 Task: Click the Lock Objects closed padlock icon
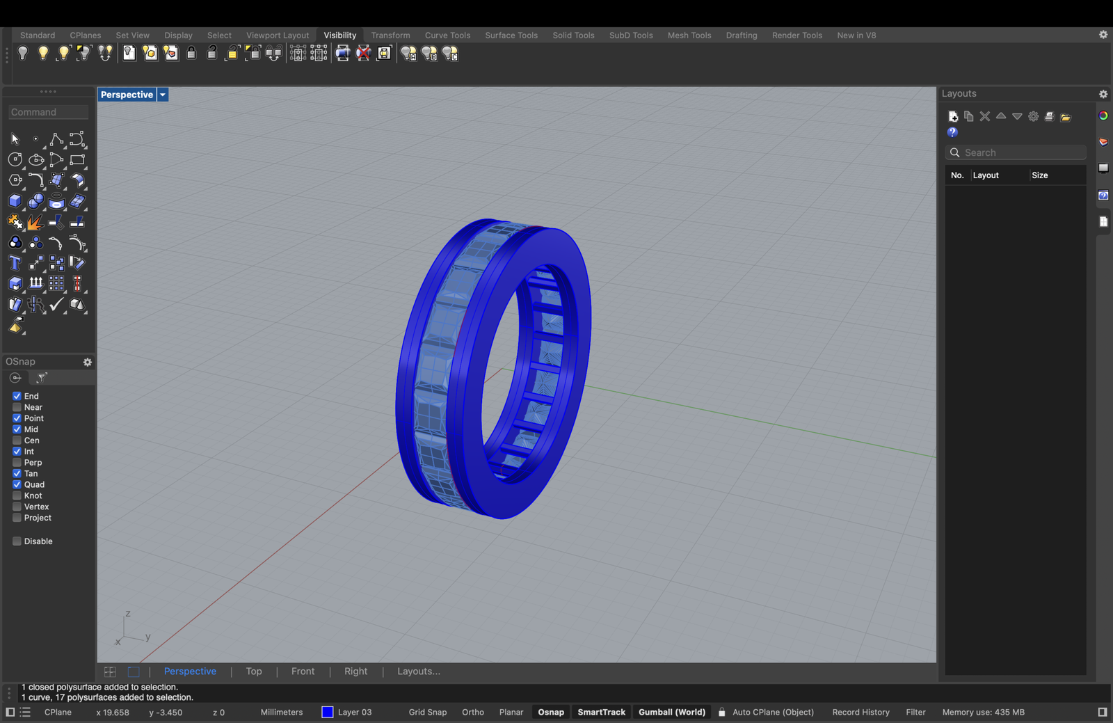pyautogui.click(x=191, y=54)
